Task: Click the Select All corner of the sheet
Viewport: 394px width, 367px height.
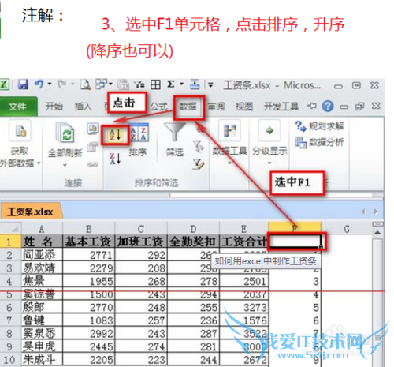Action: 11,228
